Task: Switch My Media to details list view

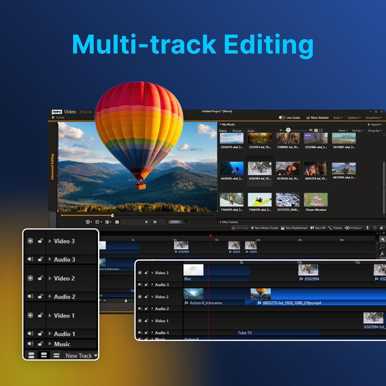Action: (321, 130)
